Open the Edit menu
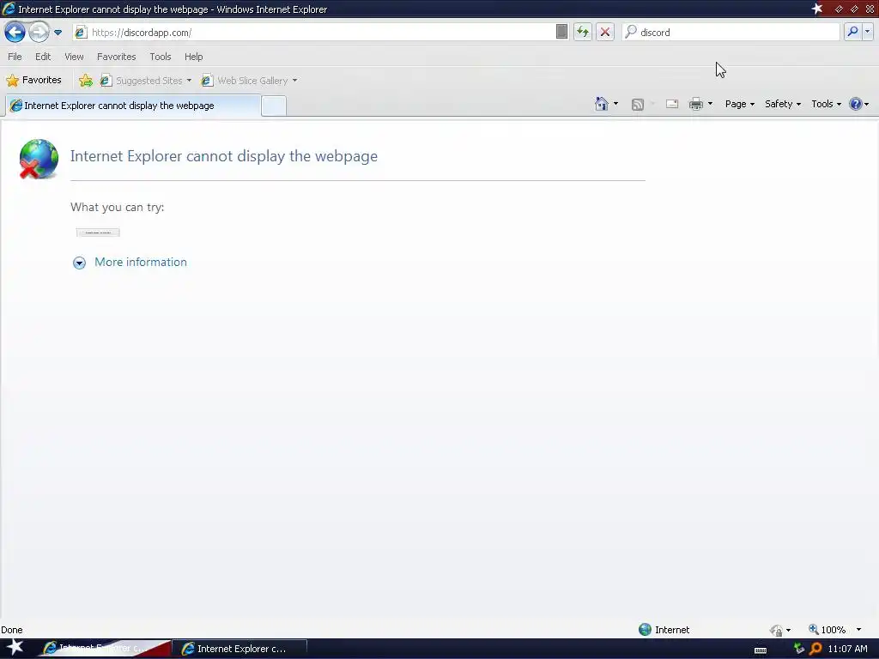This screenshot has width=879, height=659. [43, 57]
